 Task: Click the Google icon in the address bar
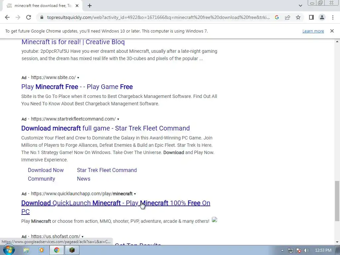pos(277,17)
